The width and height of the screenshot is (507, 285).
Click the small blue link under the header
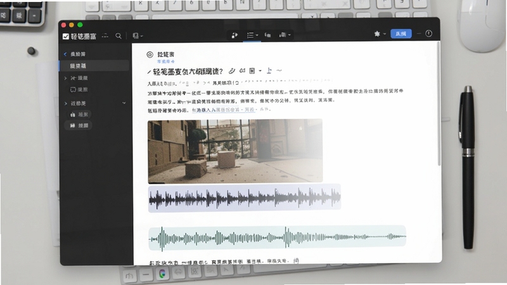pyautogui.click(x=166, y=61)
